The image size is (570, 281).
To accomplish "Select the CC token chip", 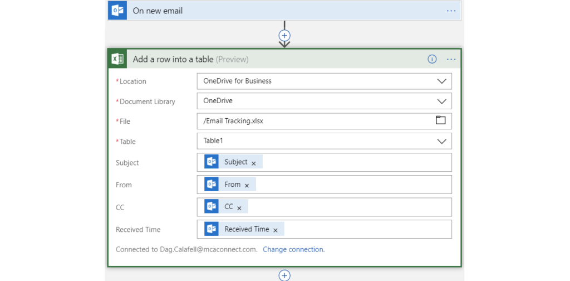I will coord(226,206).
